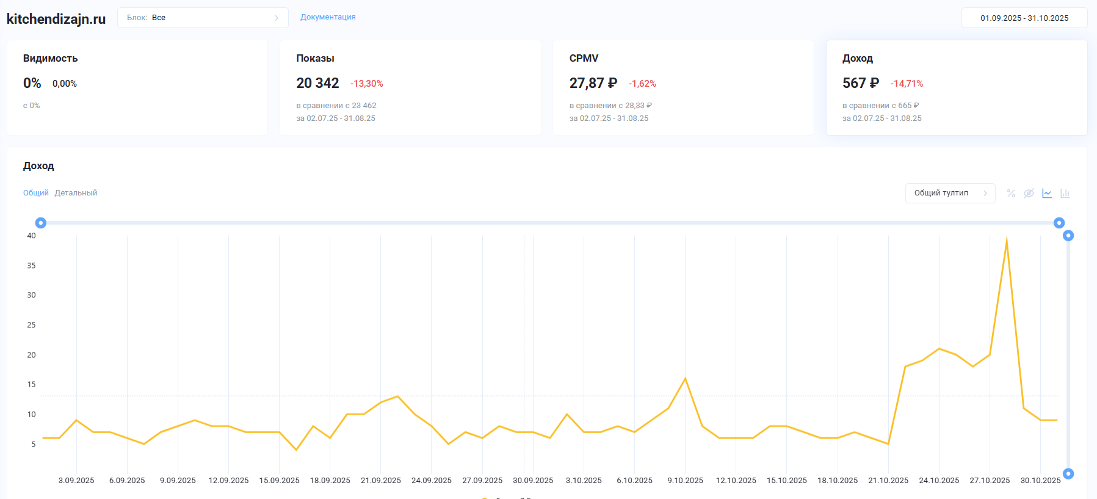Click the top vertical range slider handle
The height and width of the screenshot is (499, 1097).
click(x=1068, y=236)
